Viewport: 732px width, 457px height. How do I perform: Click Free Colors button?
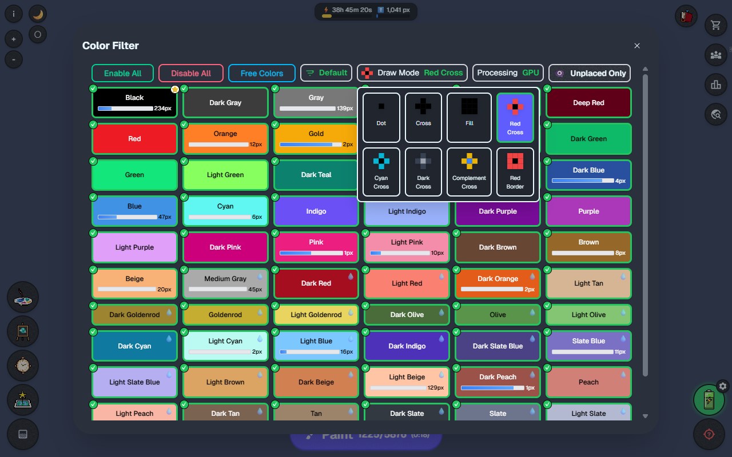262,73
